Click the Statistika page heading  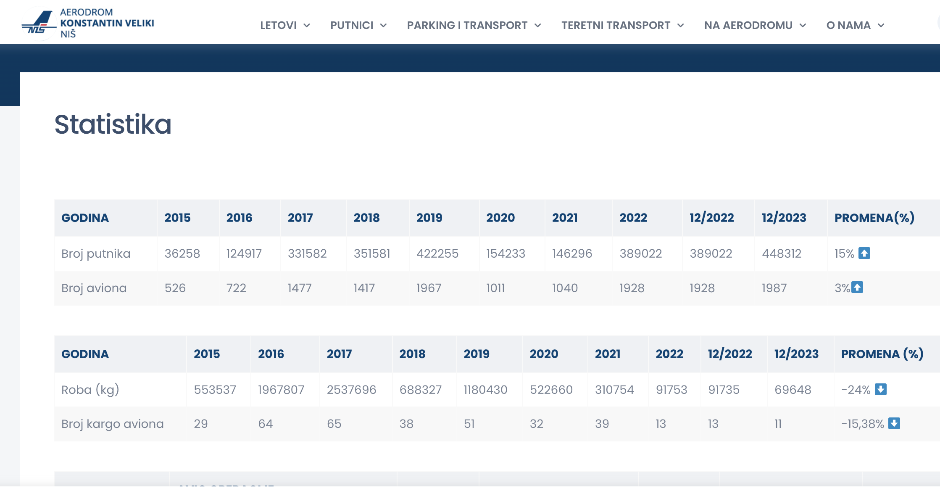coord(113,124)
